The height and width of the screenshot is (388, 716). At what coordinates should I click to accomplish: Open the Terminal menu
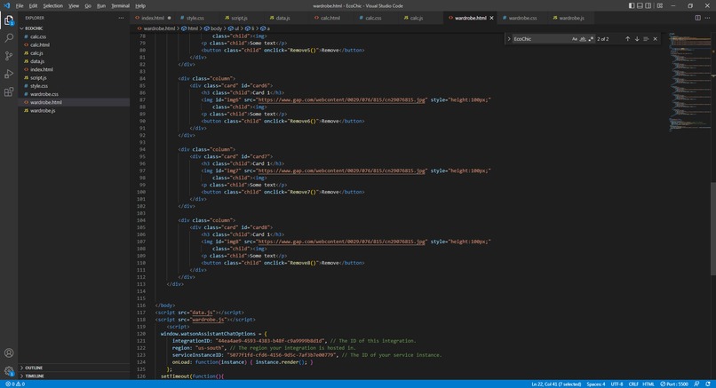pyautogui.click(x=120, y=5)
